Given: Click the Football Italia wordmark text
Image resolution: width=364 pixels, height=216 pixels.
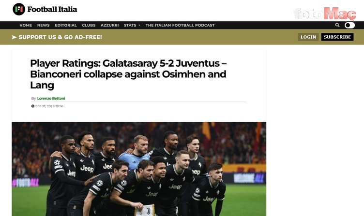Looking at the screenshot, I should point(52,9).
